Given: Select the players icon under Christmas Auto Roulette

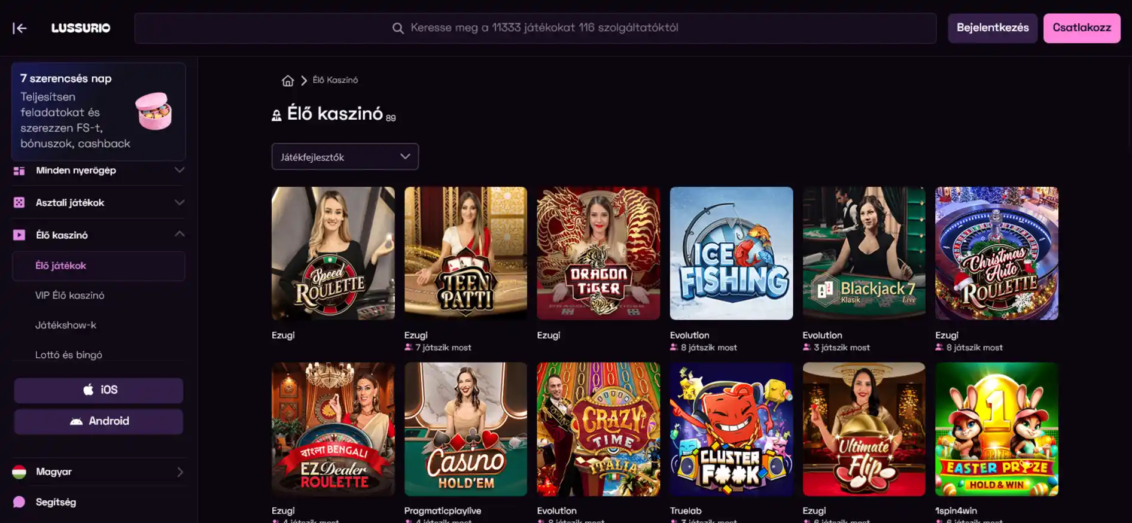Looking at the screenshot, I should 940,348.
